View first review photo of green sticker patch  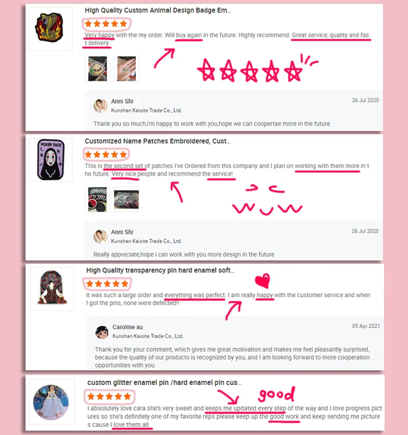[97, 69]
